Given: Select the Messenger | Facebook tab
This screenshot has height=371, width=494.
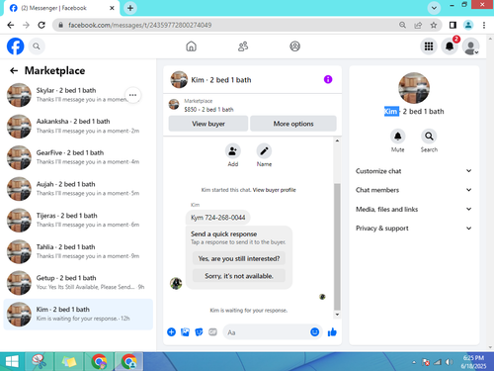Looking at the screenshot, I should pyautogui.click(x=61, y=8).
